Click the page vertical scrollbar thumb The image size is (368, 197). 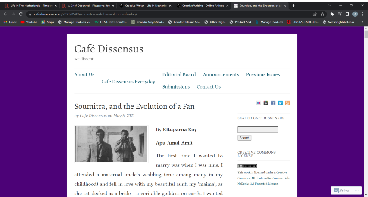[x=366, y=34]
